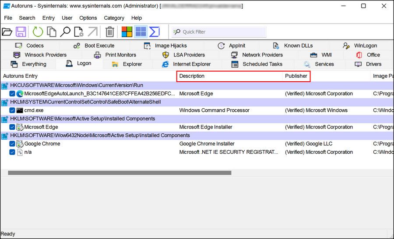Image resolution: width=394 pixels, height=239 pixels.
Task: Switch to the Known DLLs tab
Action: (x=293, y=45)
